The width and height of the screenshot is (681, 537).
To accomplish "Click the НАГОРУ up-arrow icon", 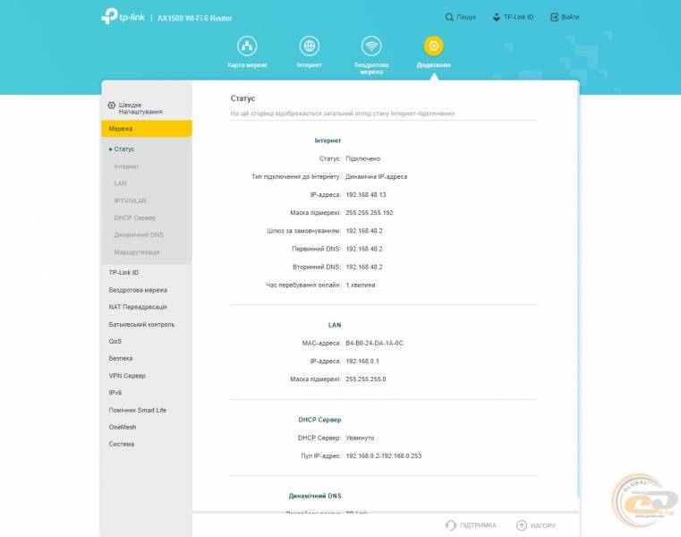I will 522,525.
